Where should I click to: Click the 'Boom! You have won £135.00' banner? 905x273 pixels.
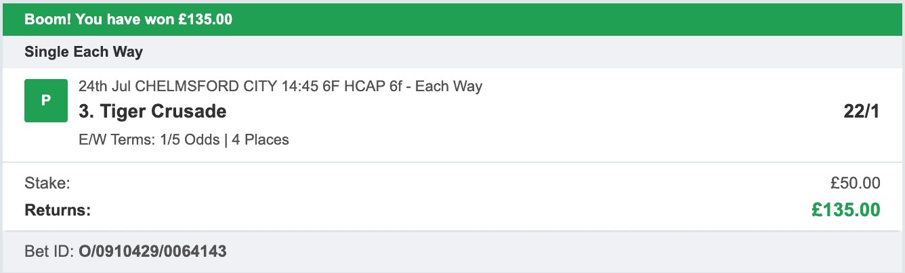point(452,19)
